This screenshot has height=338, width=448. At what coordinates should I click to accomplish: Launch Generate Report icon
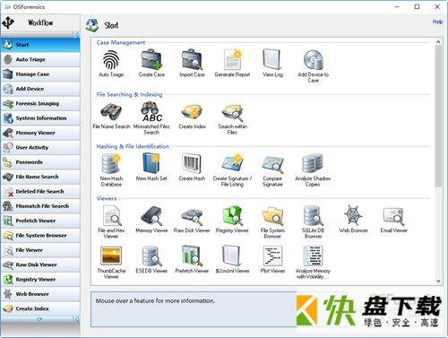click(x=232, y=59)
